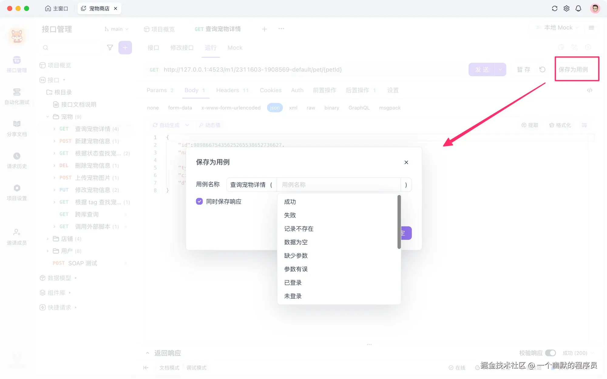The height and width of the screenshot is (379, 607).
Task: Open the filter icon in interface list
Action: pyautogui.click(x=110, y=48)
